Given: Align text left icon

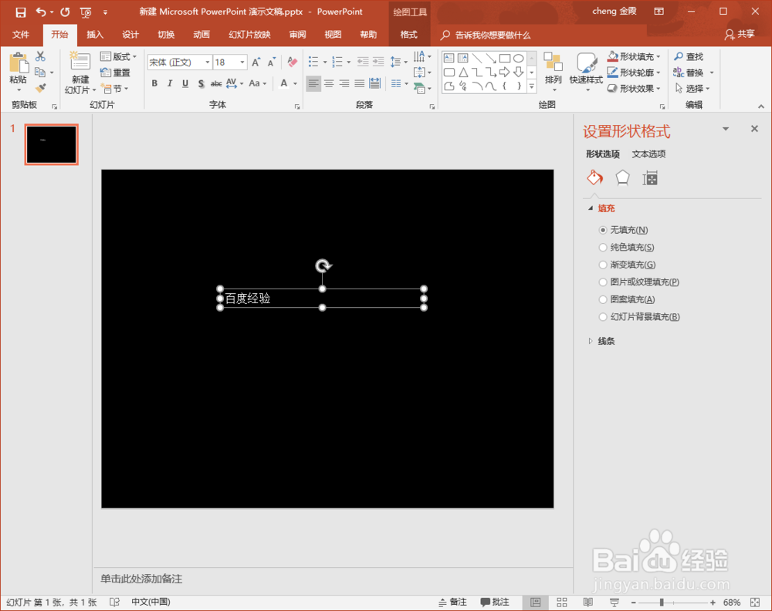Looking at the screenshot, I should pos(313,83).
